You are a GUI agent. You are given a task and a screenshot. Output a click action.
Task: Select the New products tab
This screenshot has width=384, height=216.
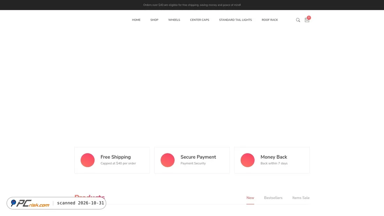[x=250, y=198]
